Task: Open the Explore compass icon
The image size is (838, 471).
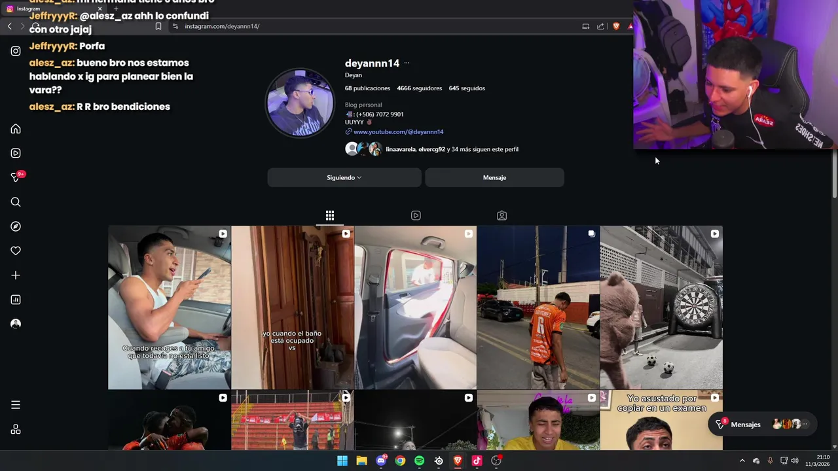Action: tap(16, 226)
